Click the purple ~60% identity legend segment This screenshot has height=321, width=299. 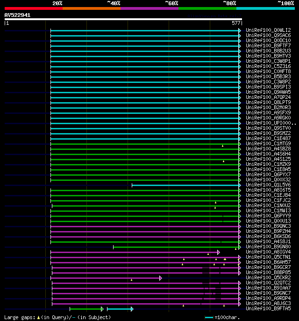tap(149, 8)
